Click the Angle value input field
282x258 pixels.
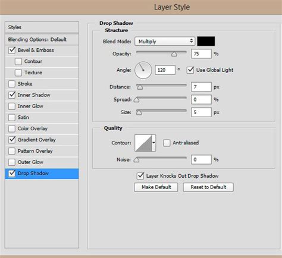point(165,70)
